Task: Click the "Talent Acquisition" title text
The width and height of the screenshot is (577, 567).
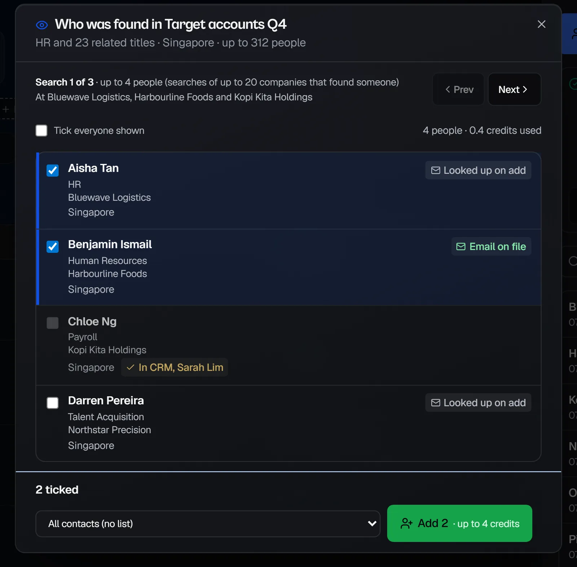Action: 106,417
